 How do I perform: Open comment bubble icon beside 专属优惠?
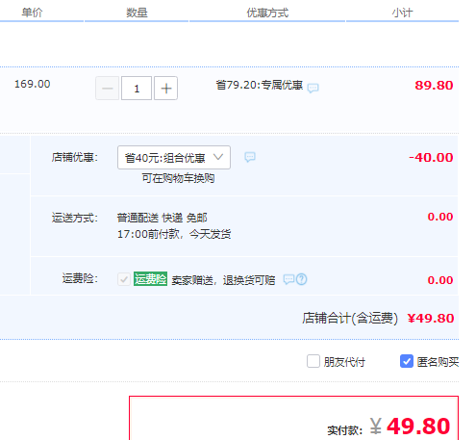coord(313,88)
